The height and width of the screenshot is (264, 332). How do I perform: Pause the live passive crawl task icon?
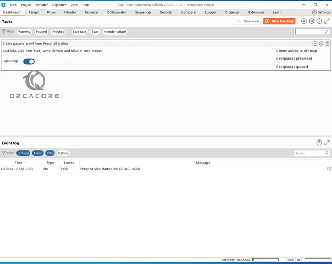[315, 44]
